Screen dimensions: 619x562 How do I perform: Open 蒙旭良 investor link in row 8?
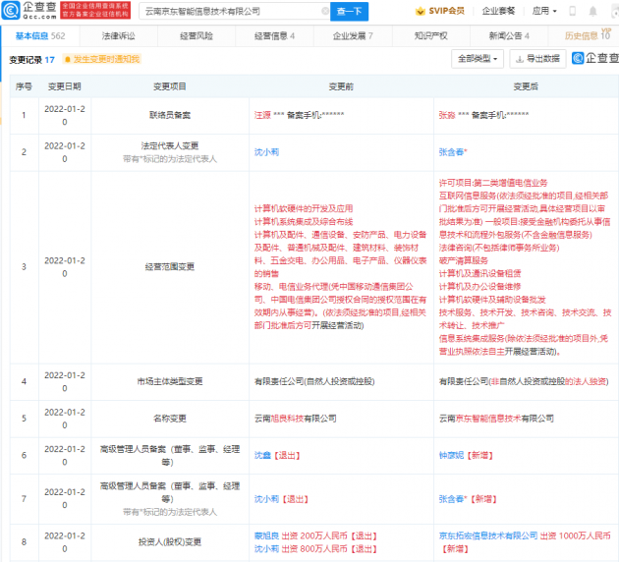266,535
